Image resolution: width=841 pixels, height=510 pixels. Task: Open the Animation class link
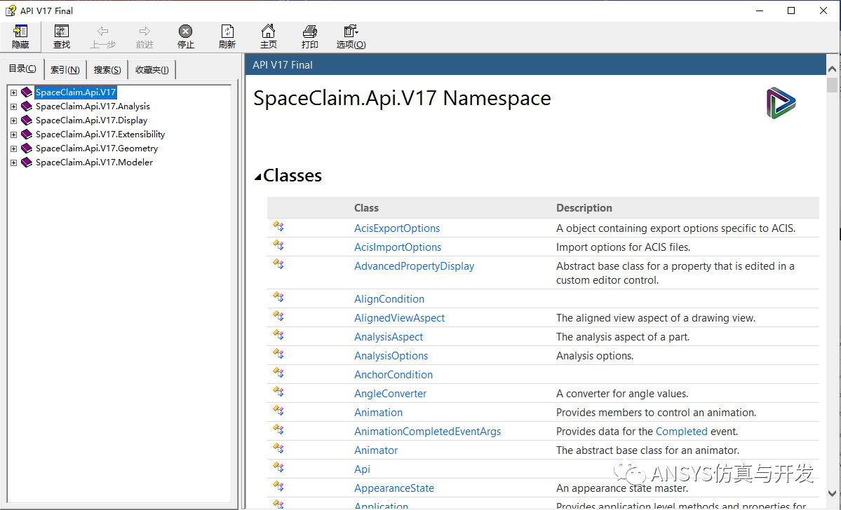click(x=378, y=413)
